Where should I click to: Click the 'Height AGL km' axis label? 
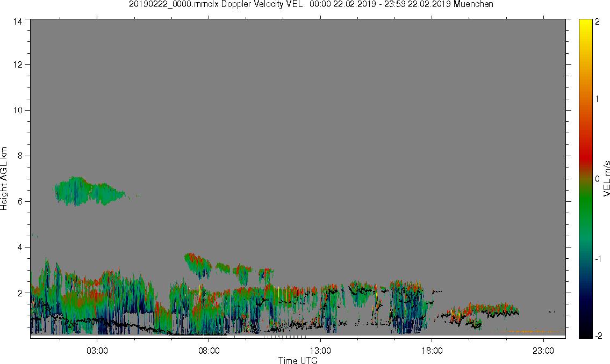click(x=4, y=179)
